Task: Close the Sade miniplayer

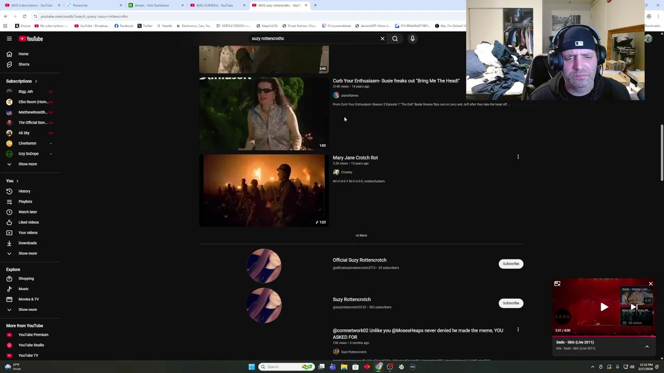Action: point(651,284)
